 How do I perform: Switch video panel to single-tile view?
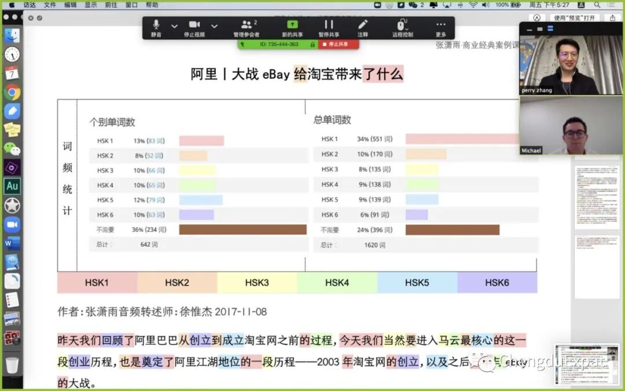pos(540,29)
